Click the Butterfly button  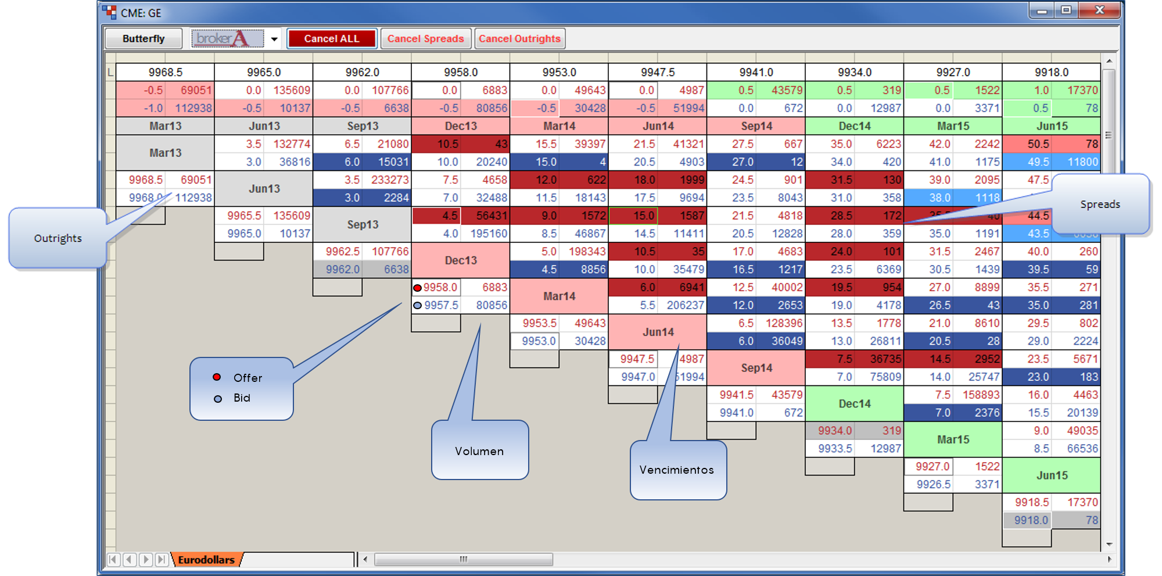[x=144, y=39]
